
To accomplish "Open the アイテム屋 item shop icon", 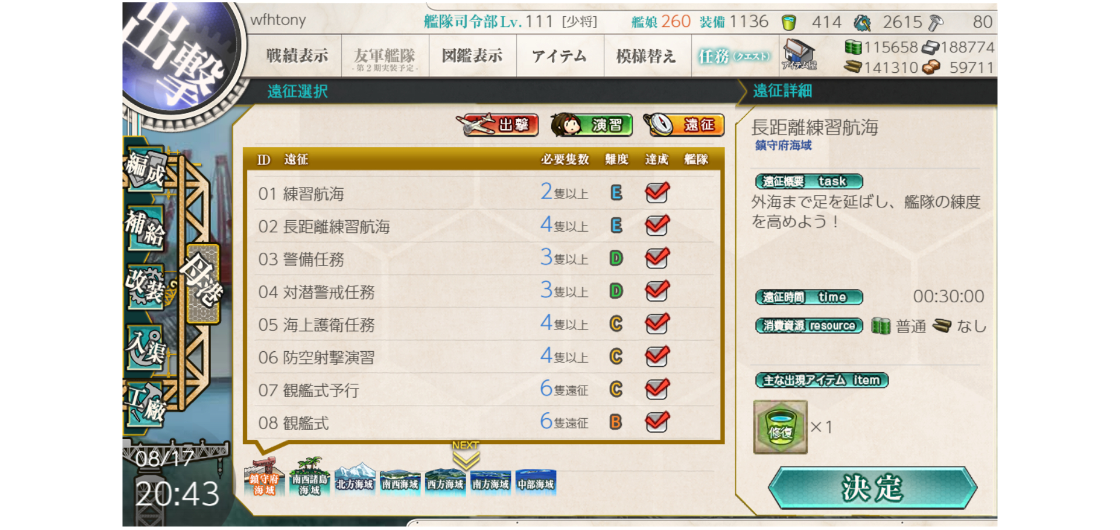I will click(x=799, y=55).
